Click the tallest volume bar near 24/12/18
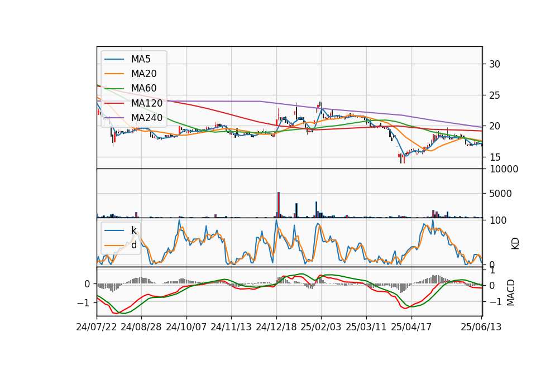Viewport: 536px width, 385px height. pyautogui.click(x=279, y=205)
